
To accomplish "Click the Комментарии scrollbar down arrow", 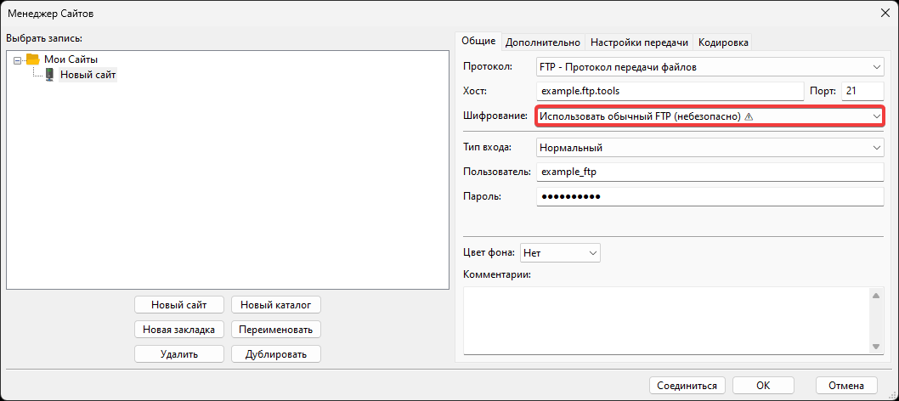I will [x=876, y=346].
